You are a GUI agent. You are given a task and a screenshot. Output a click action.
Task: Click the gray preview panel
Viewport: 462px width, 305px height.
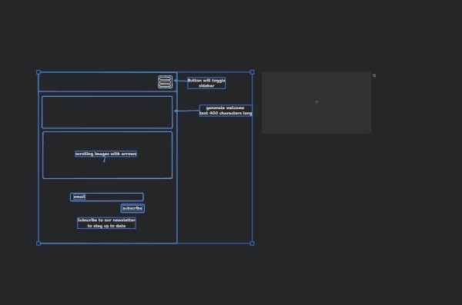[316, 103]
